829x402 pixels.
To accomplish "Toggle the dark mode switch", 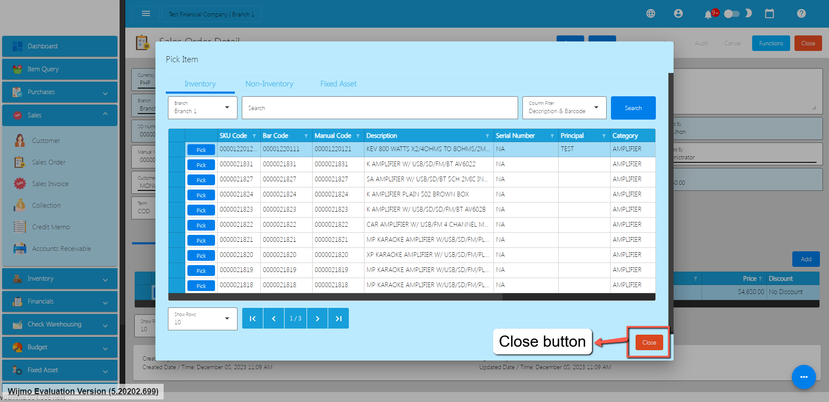I will pos(732,14).
